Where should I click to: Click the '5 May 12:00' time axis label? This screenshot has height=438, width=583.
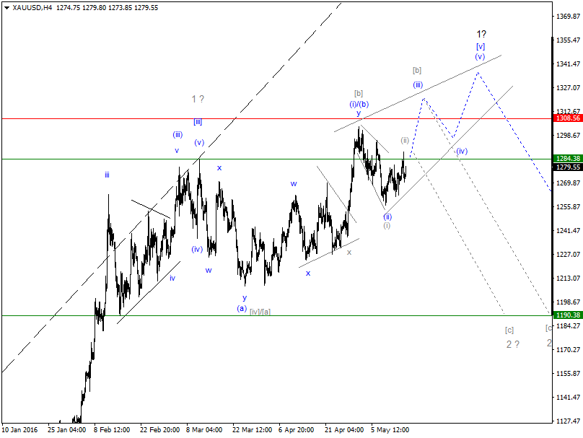coord(390,429)
